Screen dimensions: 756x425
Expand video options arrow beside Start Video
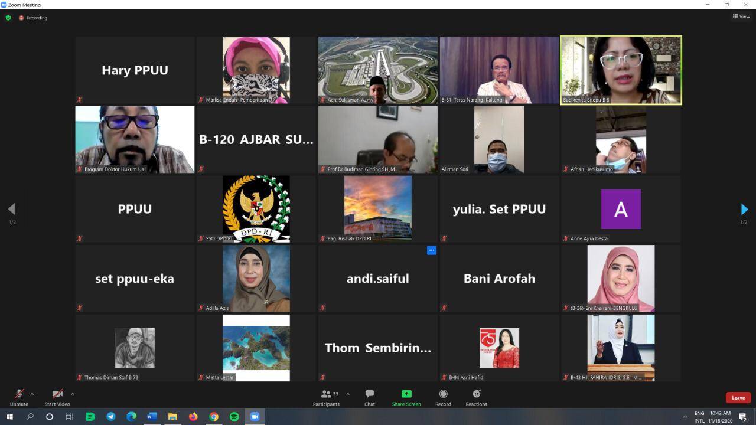point(73,394)
